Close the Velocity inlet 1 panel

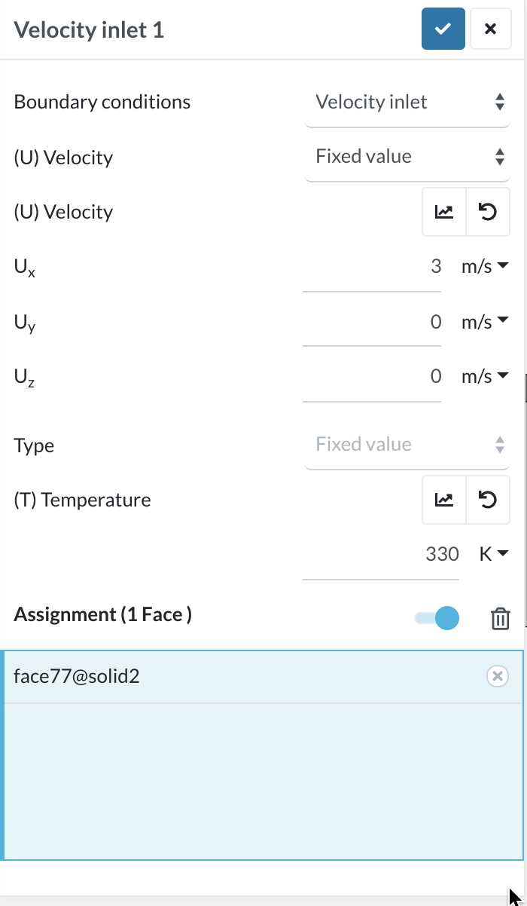490,29
